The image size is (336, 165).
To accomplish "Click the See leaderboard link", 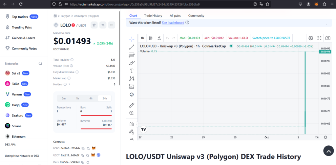I will pos(173,23).
